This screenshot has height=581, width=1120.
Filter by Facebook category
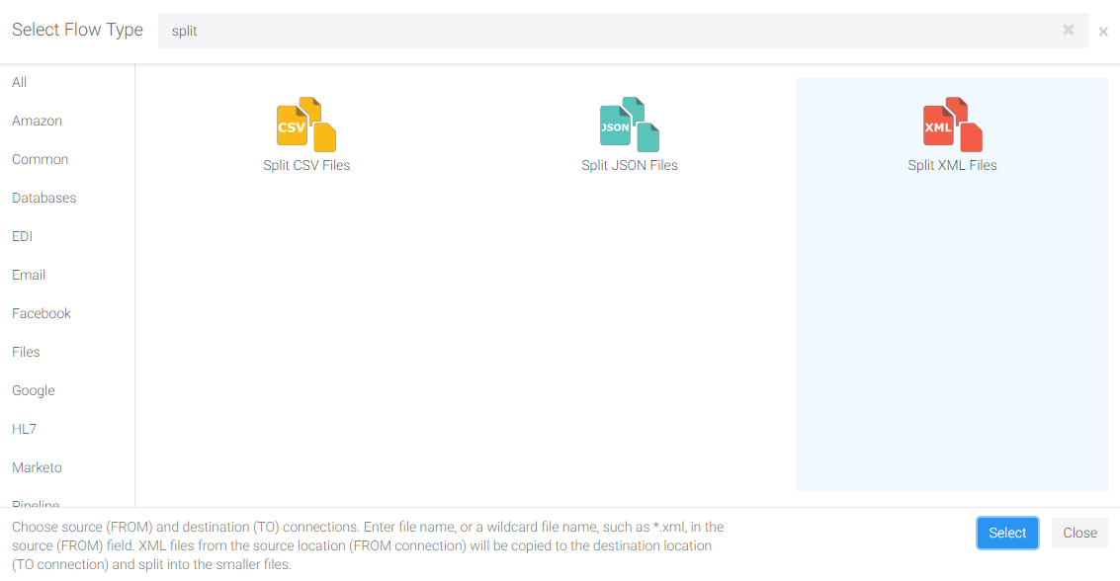tap(42, 313)
